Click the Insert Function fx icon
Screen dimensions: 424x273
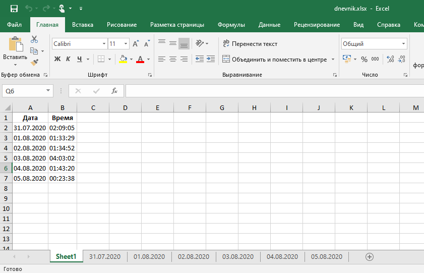coord(114,91)
